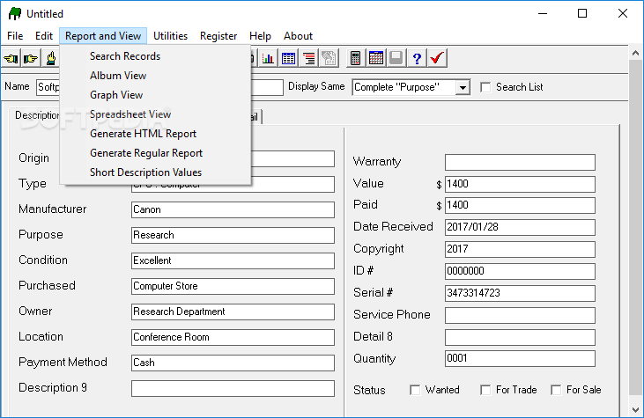
Task: Click the empty Description 9 field
Action: pos(233,388)
